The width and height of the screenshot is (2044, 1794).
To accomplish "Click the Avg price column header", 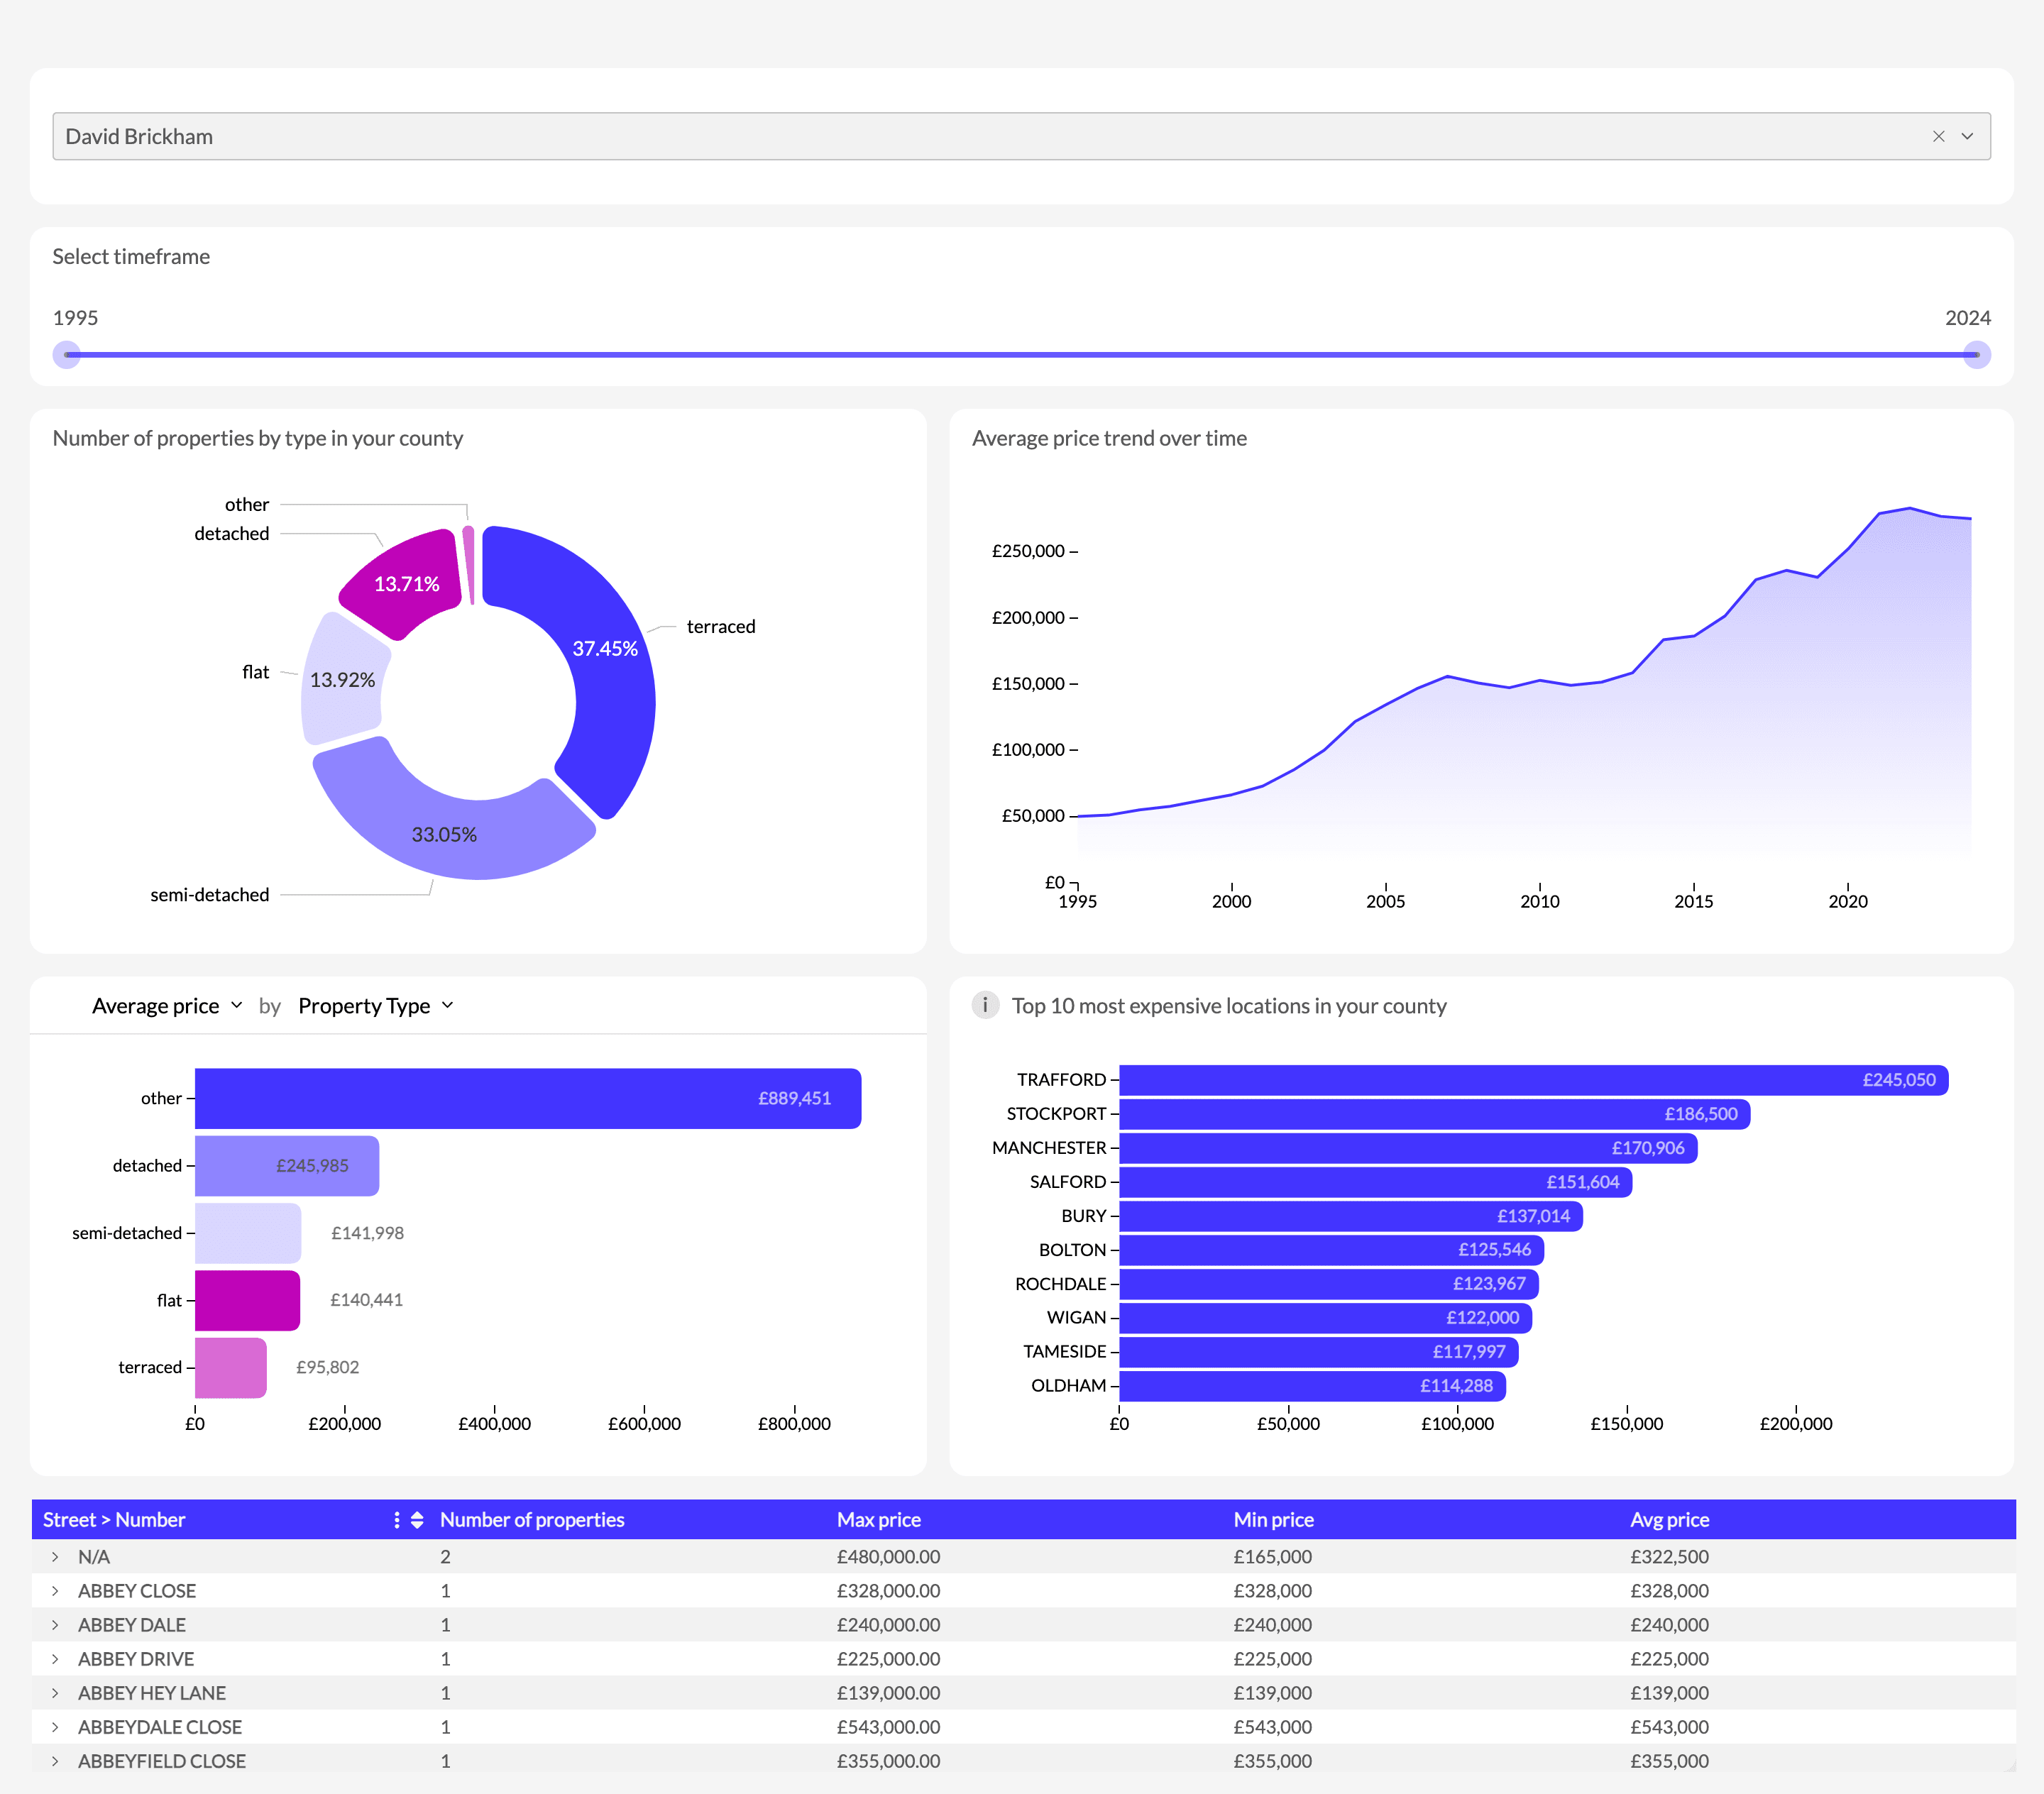I will tap(1669, 1520).
